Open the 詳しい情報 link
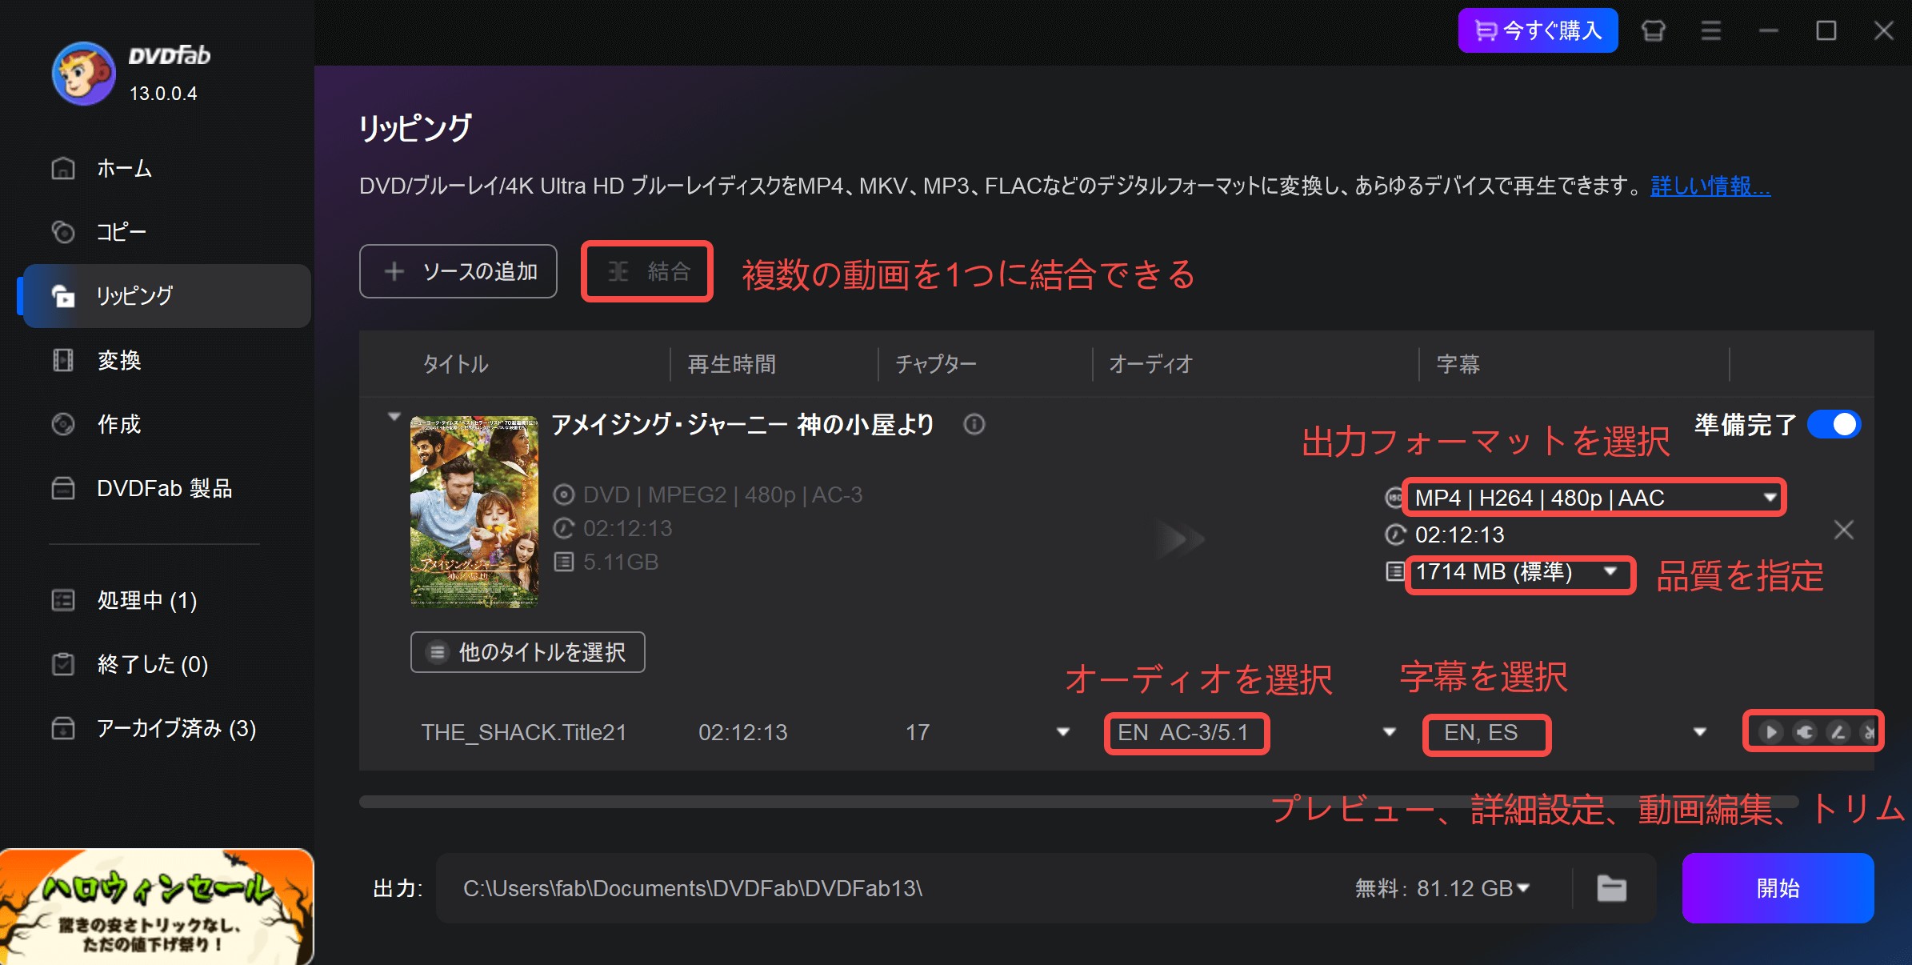This screenshot has width=1912, height=965. tap(1710, 186)
